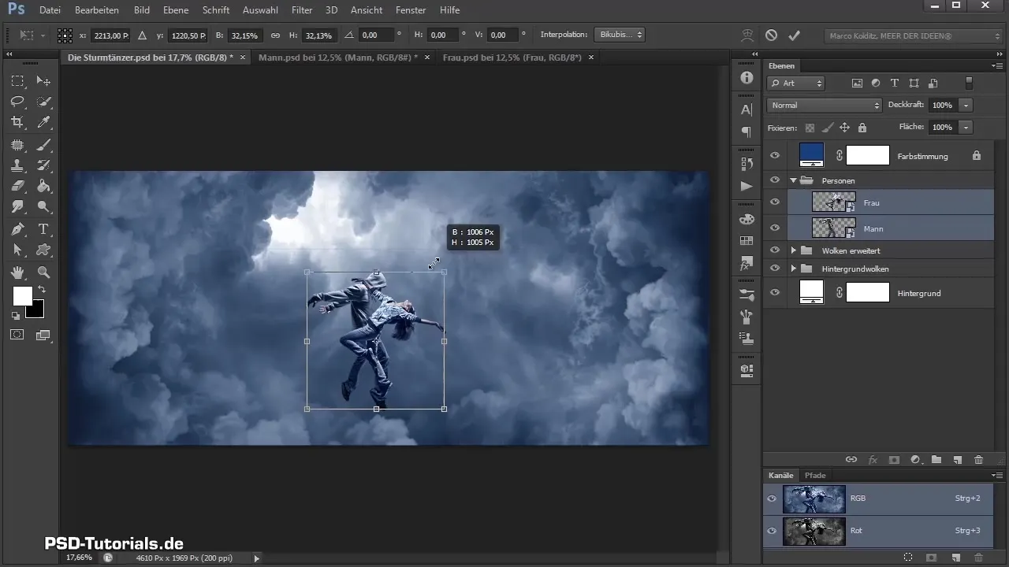Toggle relative positioning triangle icon

(142, 35)
